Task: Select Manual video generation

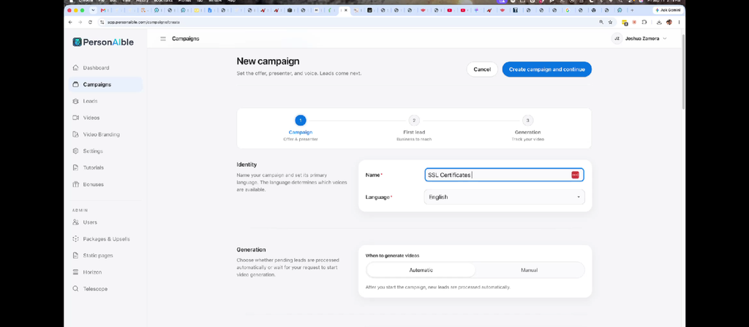Action: 530,270
